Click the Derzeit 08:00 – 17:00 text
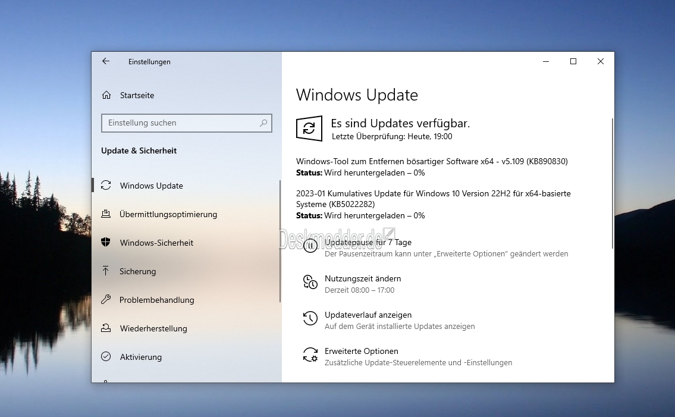Screen dimensions: 675x417 tap(359, 290)
